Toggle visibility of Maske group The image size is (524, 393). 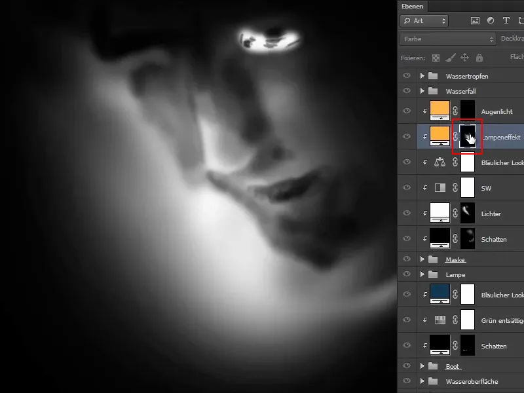coord(407,259)
